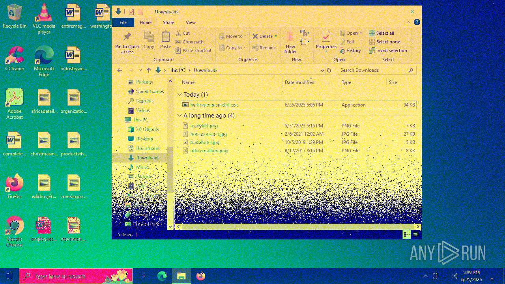Screen dimensions: 505x284
Task: Click the horizontal scrollbar right arrow
Action: coord(419,227)
